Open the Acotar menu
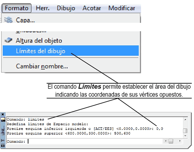194x152 pixels. [91, 8]
